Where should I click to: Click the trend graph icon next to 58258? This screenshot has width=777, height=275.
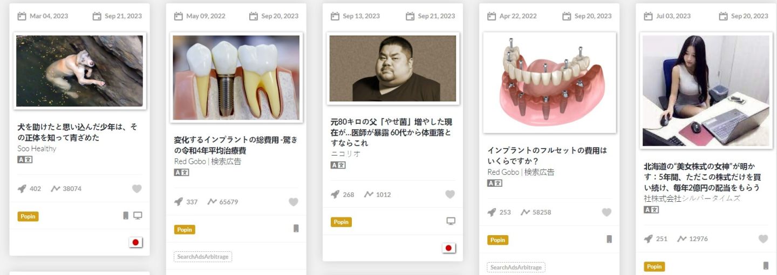[525, 213]
